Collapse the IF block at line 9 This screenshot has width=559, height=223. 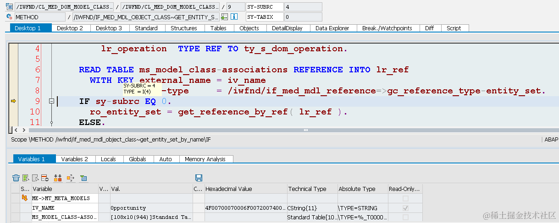click(x=52, y=101)
